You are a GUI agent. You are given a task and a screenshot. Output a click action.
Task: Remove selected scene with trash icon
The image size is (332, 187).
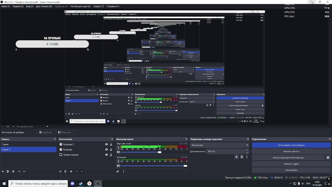pyautogui.click(x=8, y=171)
